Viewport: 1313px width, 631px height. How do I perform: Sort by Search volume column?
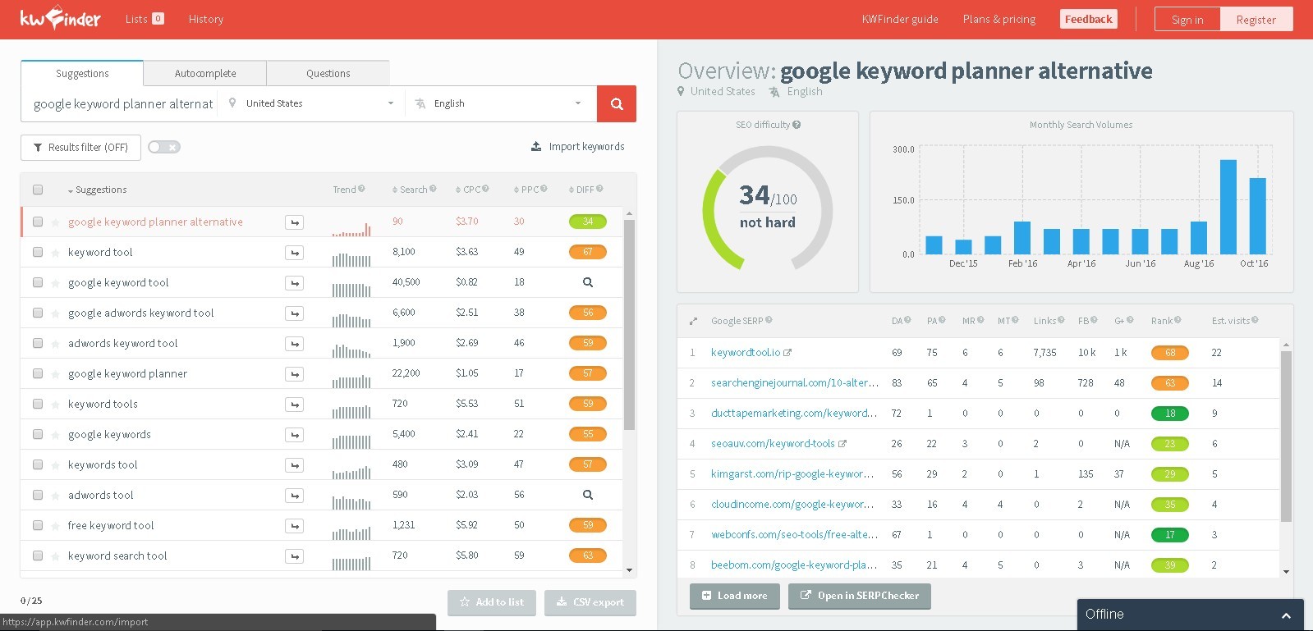click(410, 190)
